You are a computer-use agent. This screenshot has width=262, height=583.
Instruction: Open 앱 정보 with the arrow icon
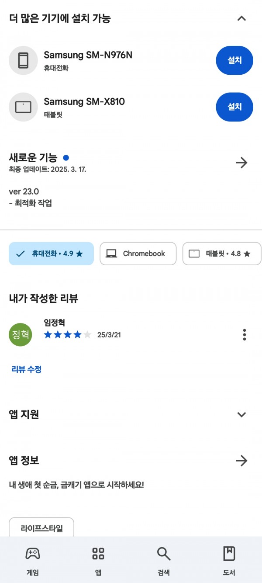[241, 461]
